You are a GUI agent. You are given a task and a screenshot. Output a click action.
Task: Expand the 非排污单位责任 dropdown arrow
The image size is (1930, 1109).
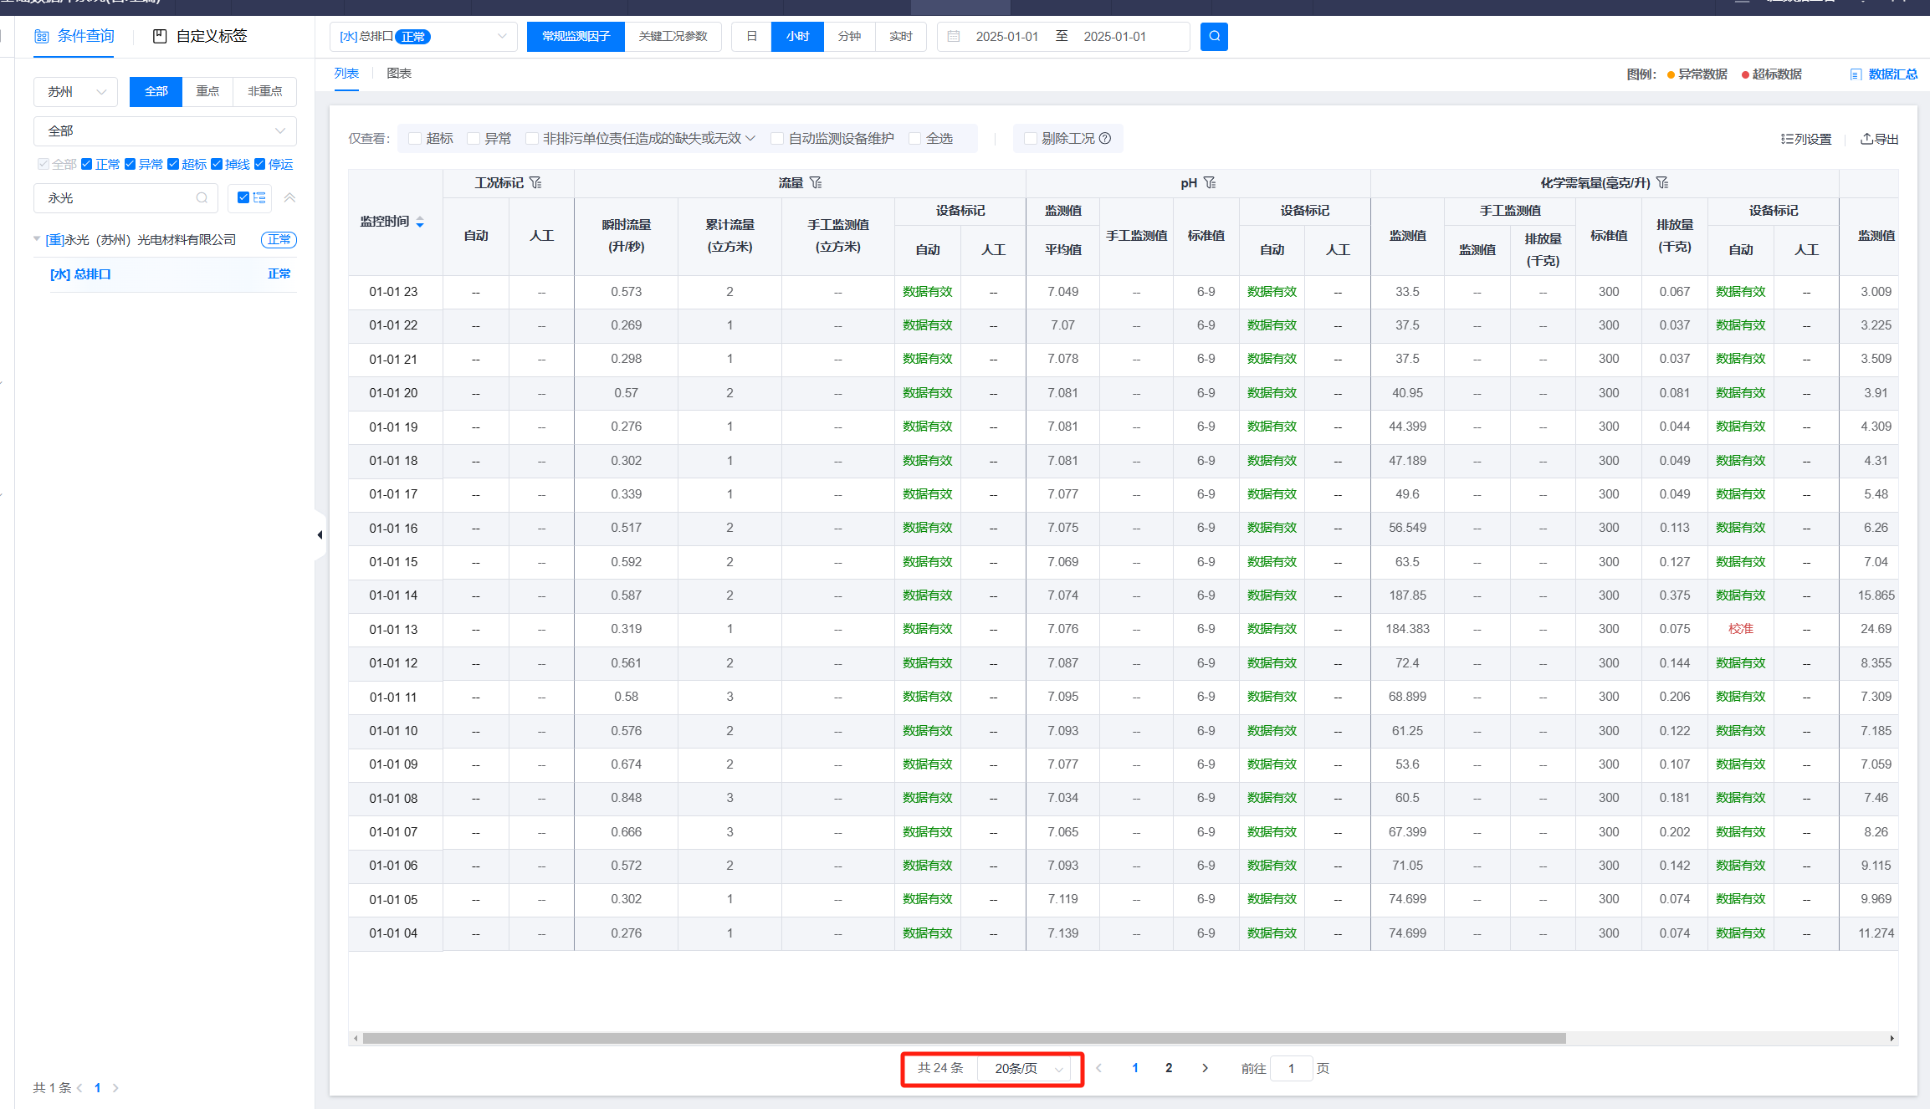pyautogui.click(x=750, y=139)
